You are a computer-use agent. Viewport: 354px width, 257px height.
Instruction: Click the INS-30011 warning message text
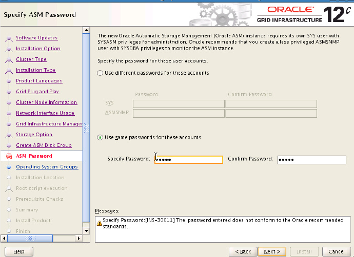pos(223,223)
